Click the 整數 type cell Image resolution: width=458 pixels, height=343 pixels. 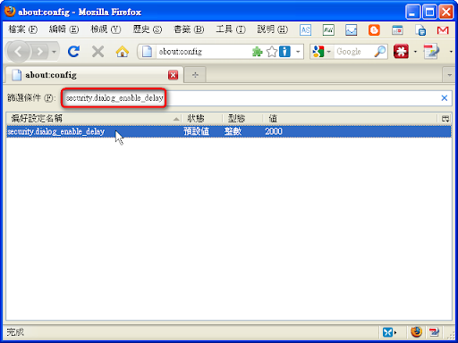point(233,131)
